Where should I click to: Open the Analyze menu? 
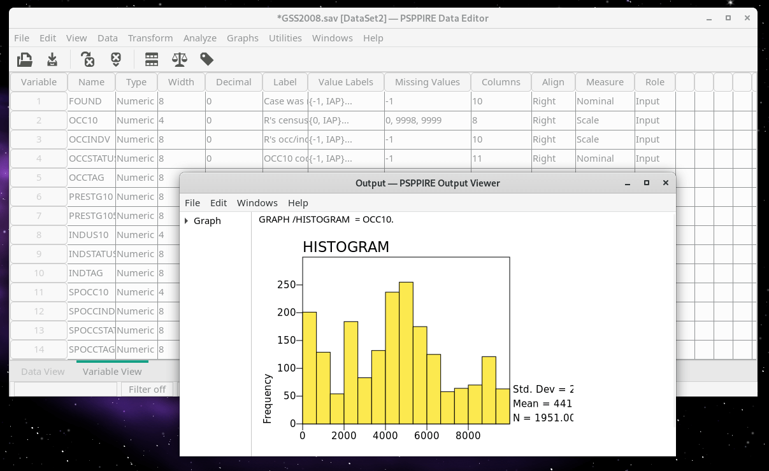[199, 38]
